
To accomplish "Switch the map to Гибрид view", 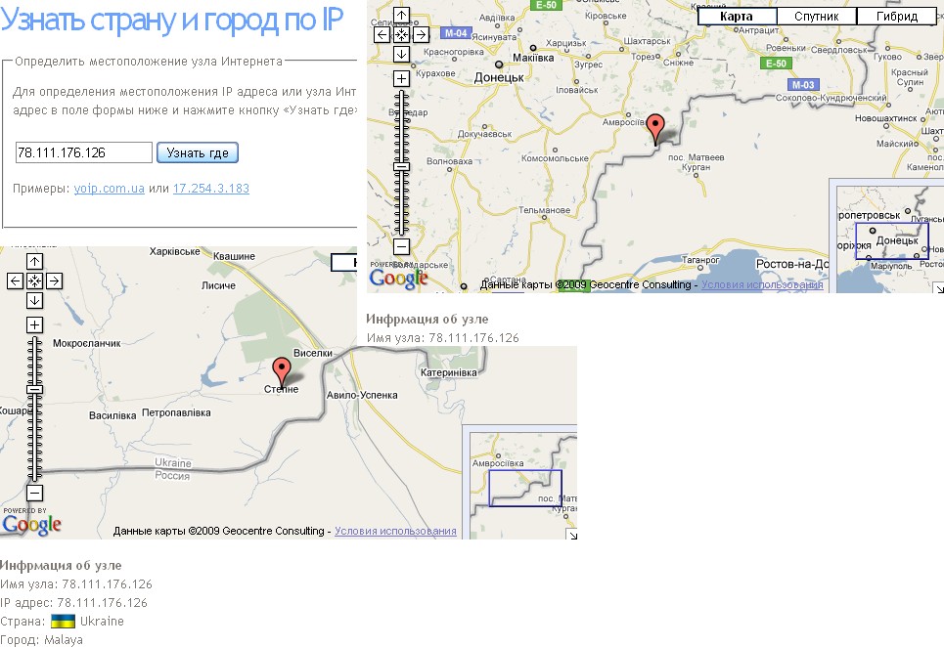I will (896, 17).
